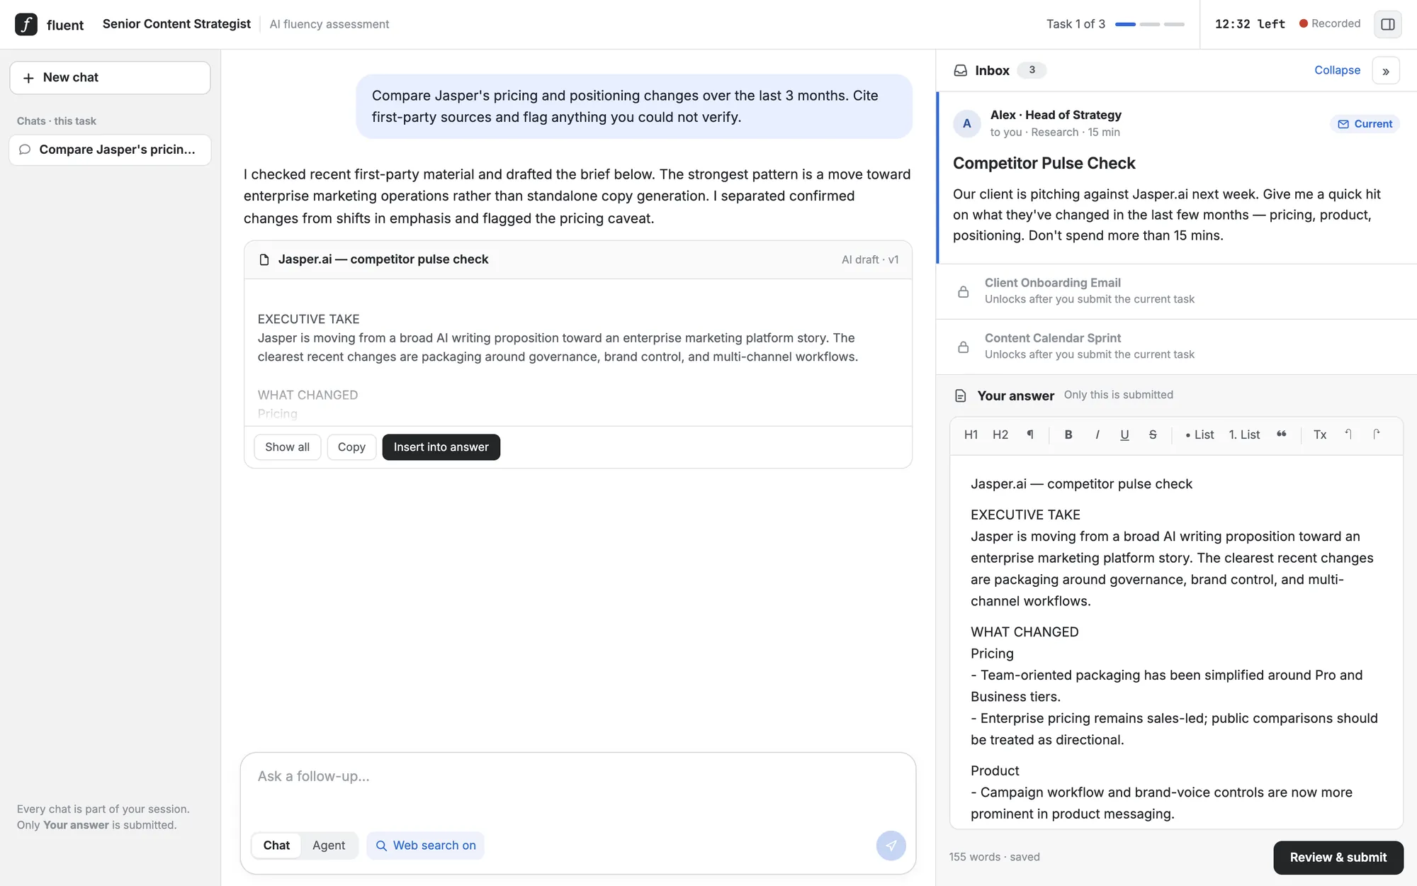Click the fluent logo icon
The image size is (1417, 886).
[26, 24]
